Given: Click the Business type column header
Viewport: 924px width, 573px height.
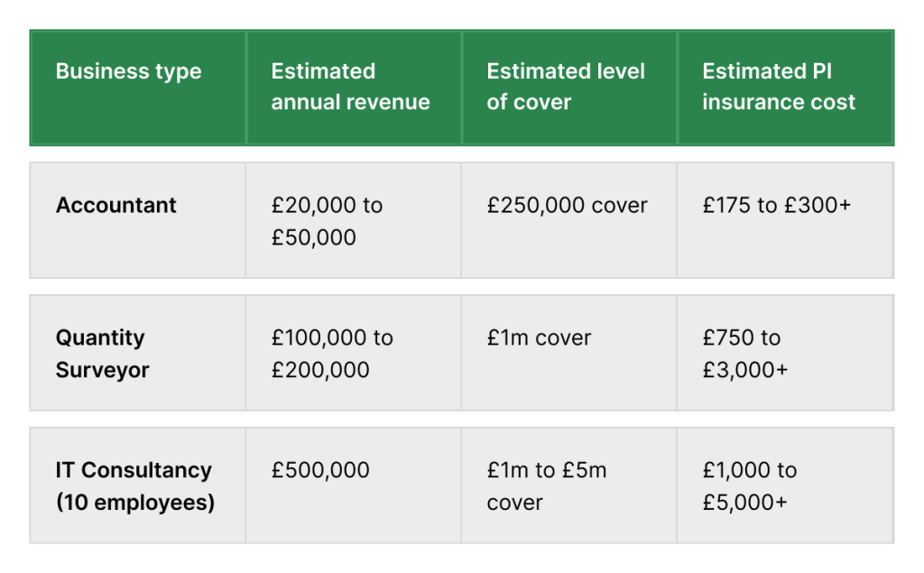Looking at the screenshot, I should 129,72.
